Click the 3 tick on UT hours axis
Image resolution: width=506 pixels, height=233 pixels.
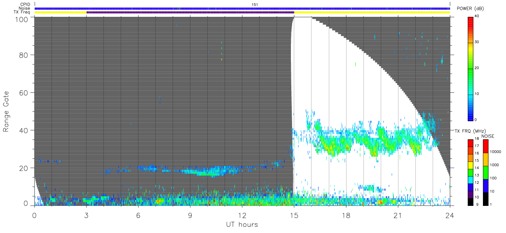86,215
